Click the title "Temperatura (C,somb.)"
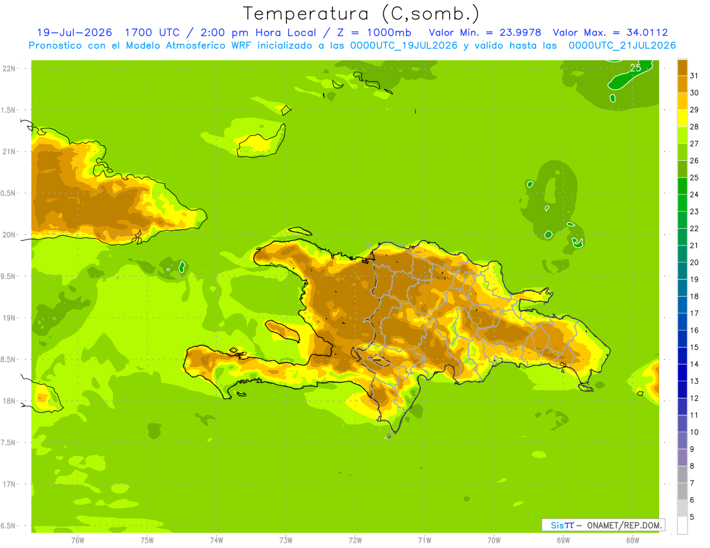This screenshot has height=548, width=710. point(361,14)
